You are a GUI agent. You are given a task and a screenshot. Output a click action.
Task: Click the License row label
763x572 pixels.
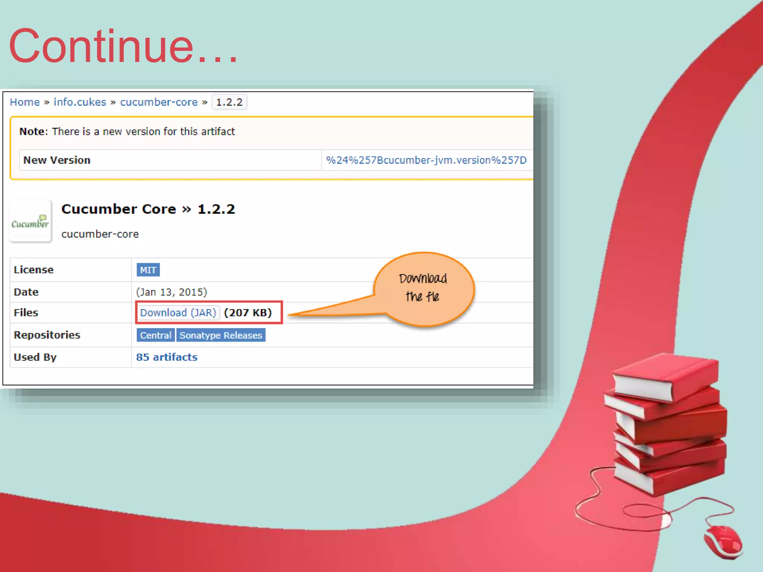34,270
